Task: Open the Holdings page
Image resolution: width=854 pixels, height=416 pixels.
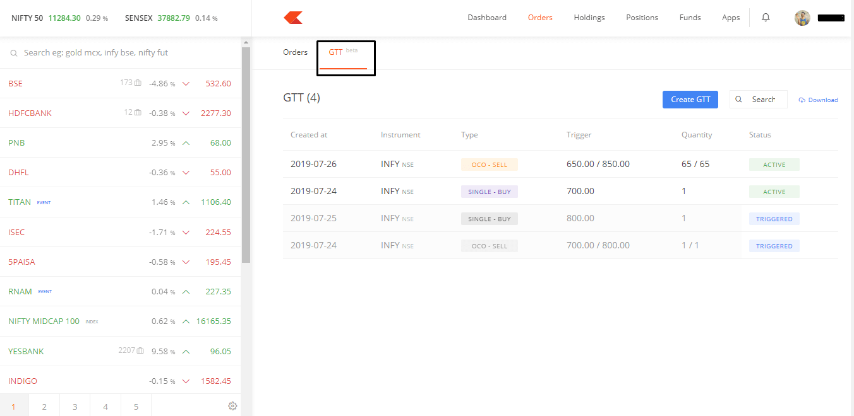Action: (589, 18)
